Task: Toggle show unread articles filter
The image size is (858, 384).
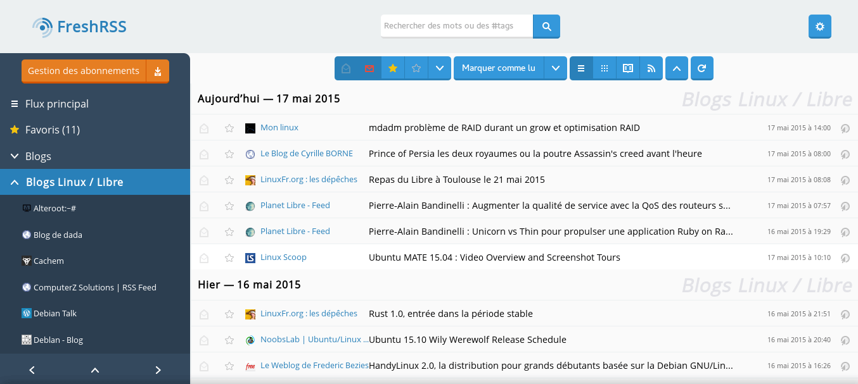Action: tap(369, 68)
